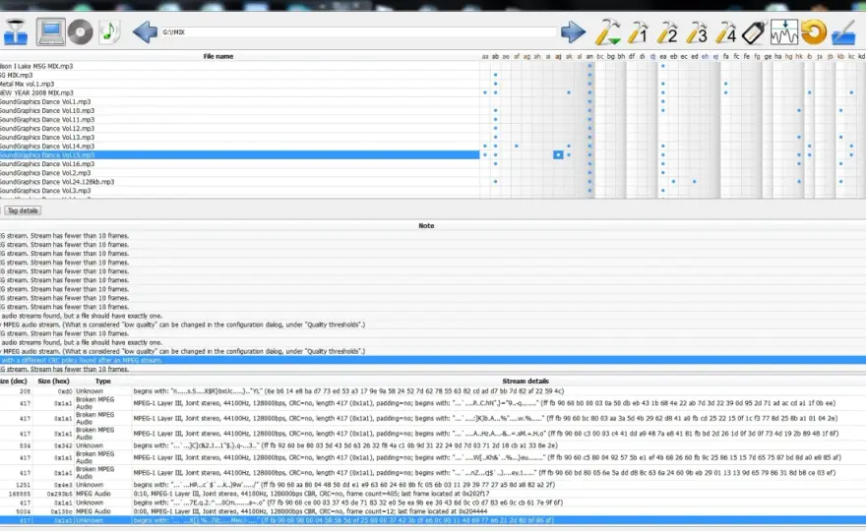This screenshot has height=531, width=866.
Task: Apply custom transformation list 4
Action: pos(725,32)
